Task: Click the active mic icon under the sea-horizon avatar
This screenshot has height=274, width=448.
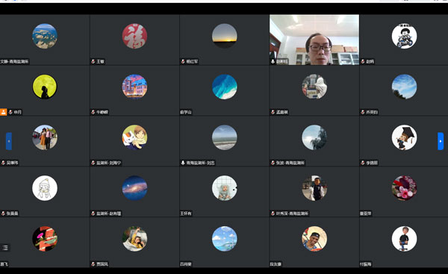Action: [183, 163]
